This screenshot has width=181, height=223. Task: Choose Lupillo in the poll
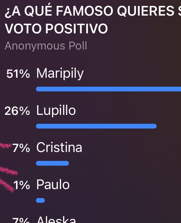pyautogui.click(x=56, y=111)
